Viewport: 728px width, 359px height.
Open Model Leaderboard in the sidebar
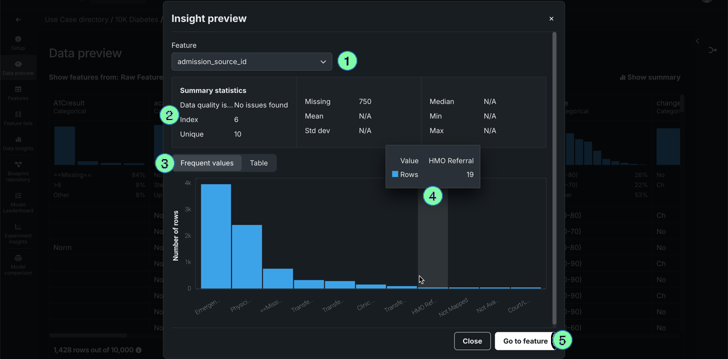point(18,202)
